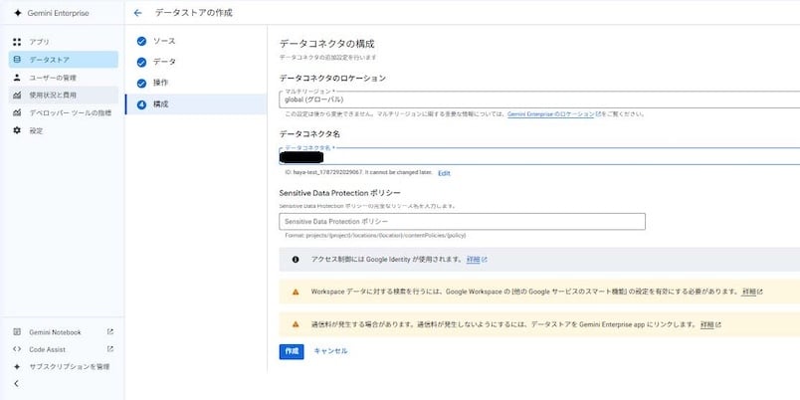Open 詳細 link in 通信料 notice
Image resolution: width=800 pixels, height=400 pixels.
(x=710, y=324)
